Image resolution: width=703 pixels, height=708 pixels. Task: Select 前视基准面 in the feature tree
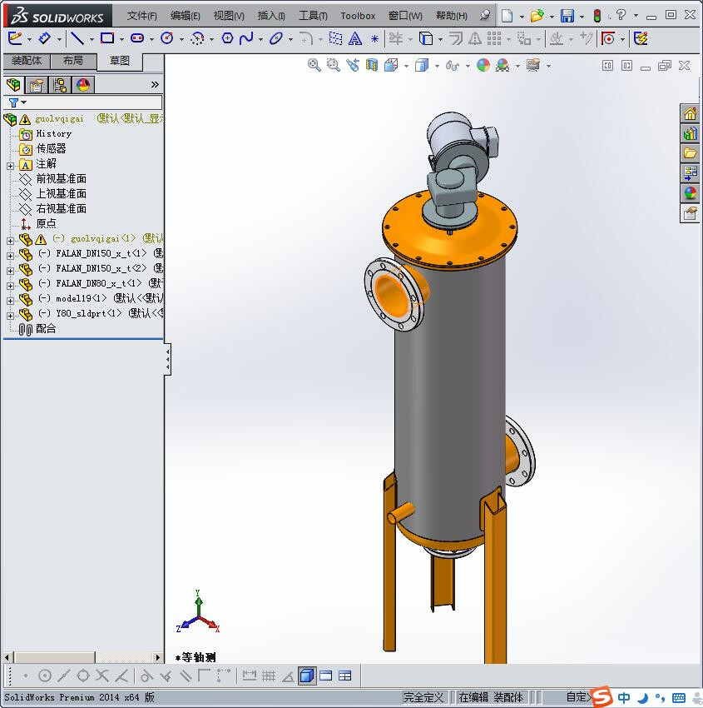[61, 179]
